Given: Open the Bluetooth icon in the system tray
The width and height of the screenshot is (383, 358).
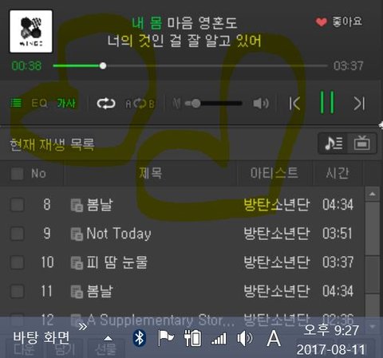Looking at the screenshot, I should (x=140, y=338).
